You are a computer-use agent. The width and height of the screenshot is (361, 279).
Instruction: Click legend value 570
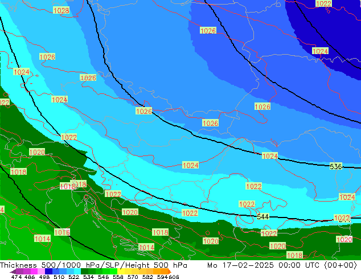click(x=133, y=277)
